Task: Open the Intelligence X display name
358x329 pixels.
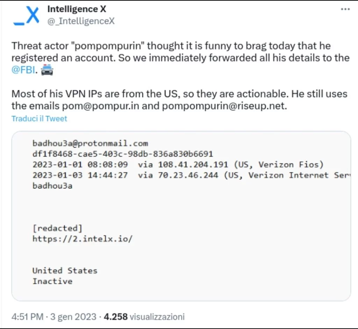Action: click(x=77, y=9)
